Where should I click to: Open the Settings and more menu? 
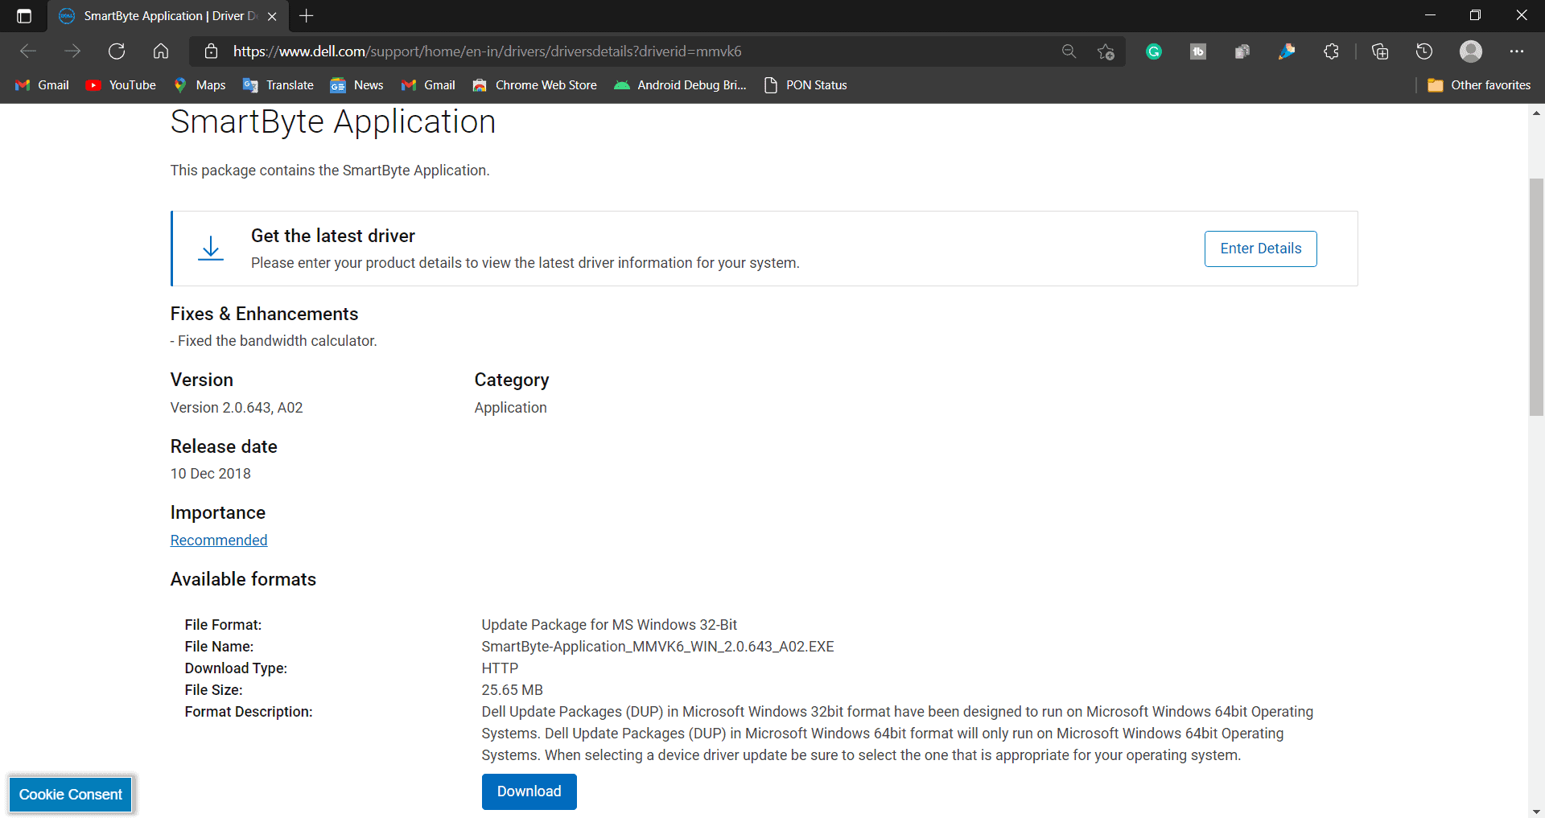[1518, 51]
